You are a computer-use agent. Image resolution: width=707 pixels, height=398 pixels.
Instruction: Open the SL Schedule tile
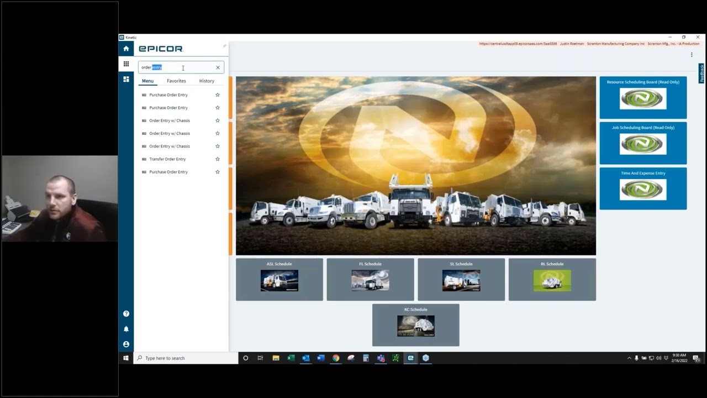pos(461,280)
